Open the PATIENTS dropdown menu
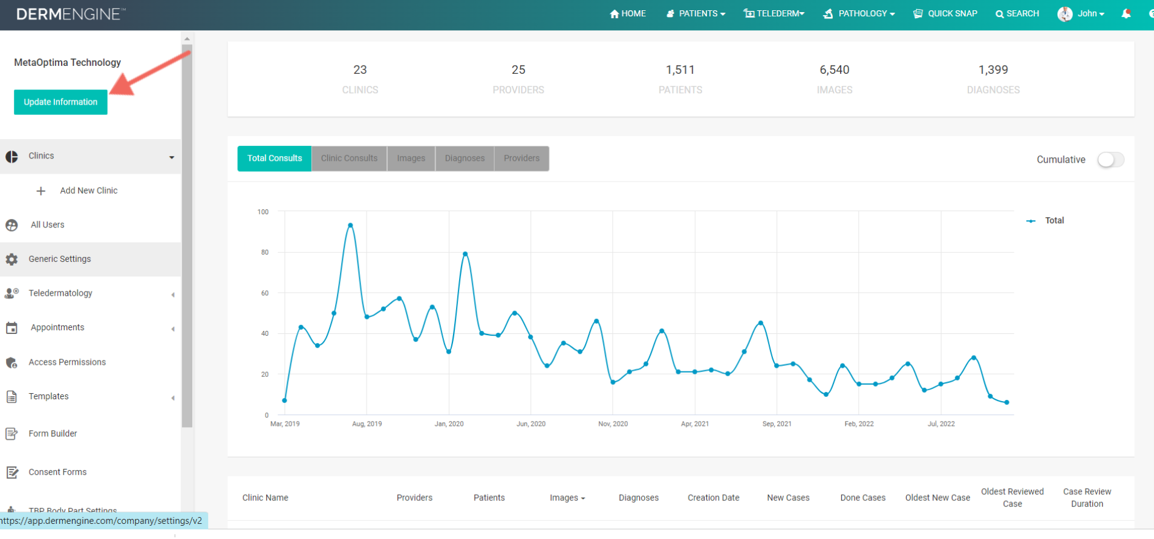The height and width of the screenshot is (539, 1154). (x=696, y=14)
